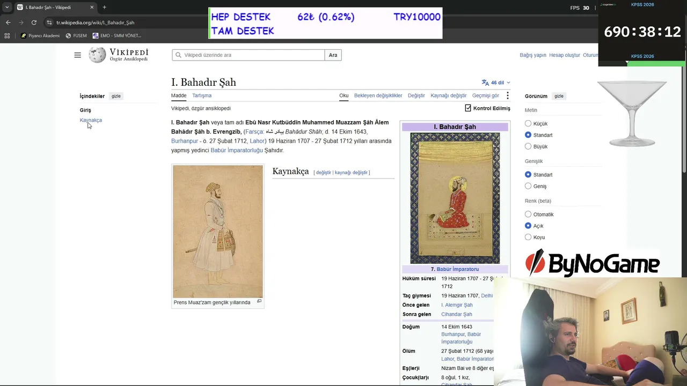View site information icon in address bar

49,23
